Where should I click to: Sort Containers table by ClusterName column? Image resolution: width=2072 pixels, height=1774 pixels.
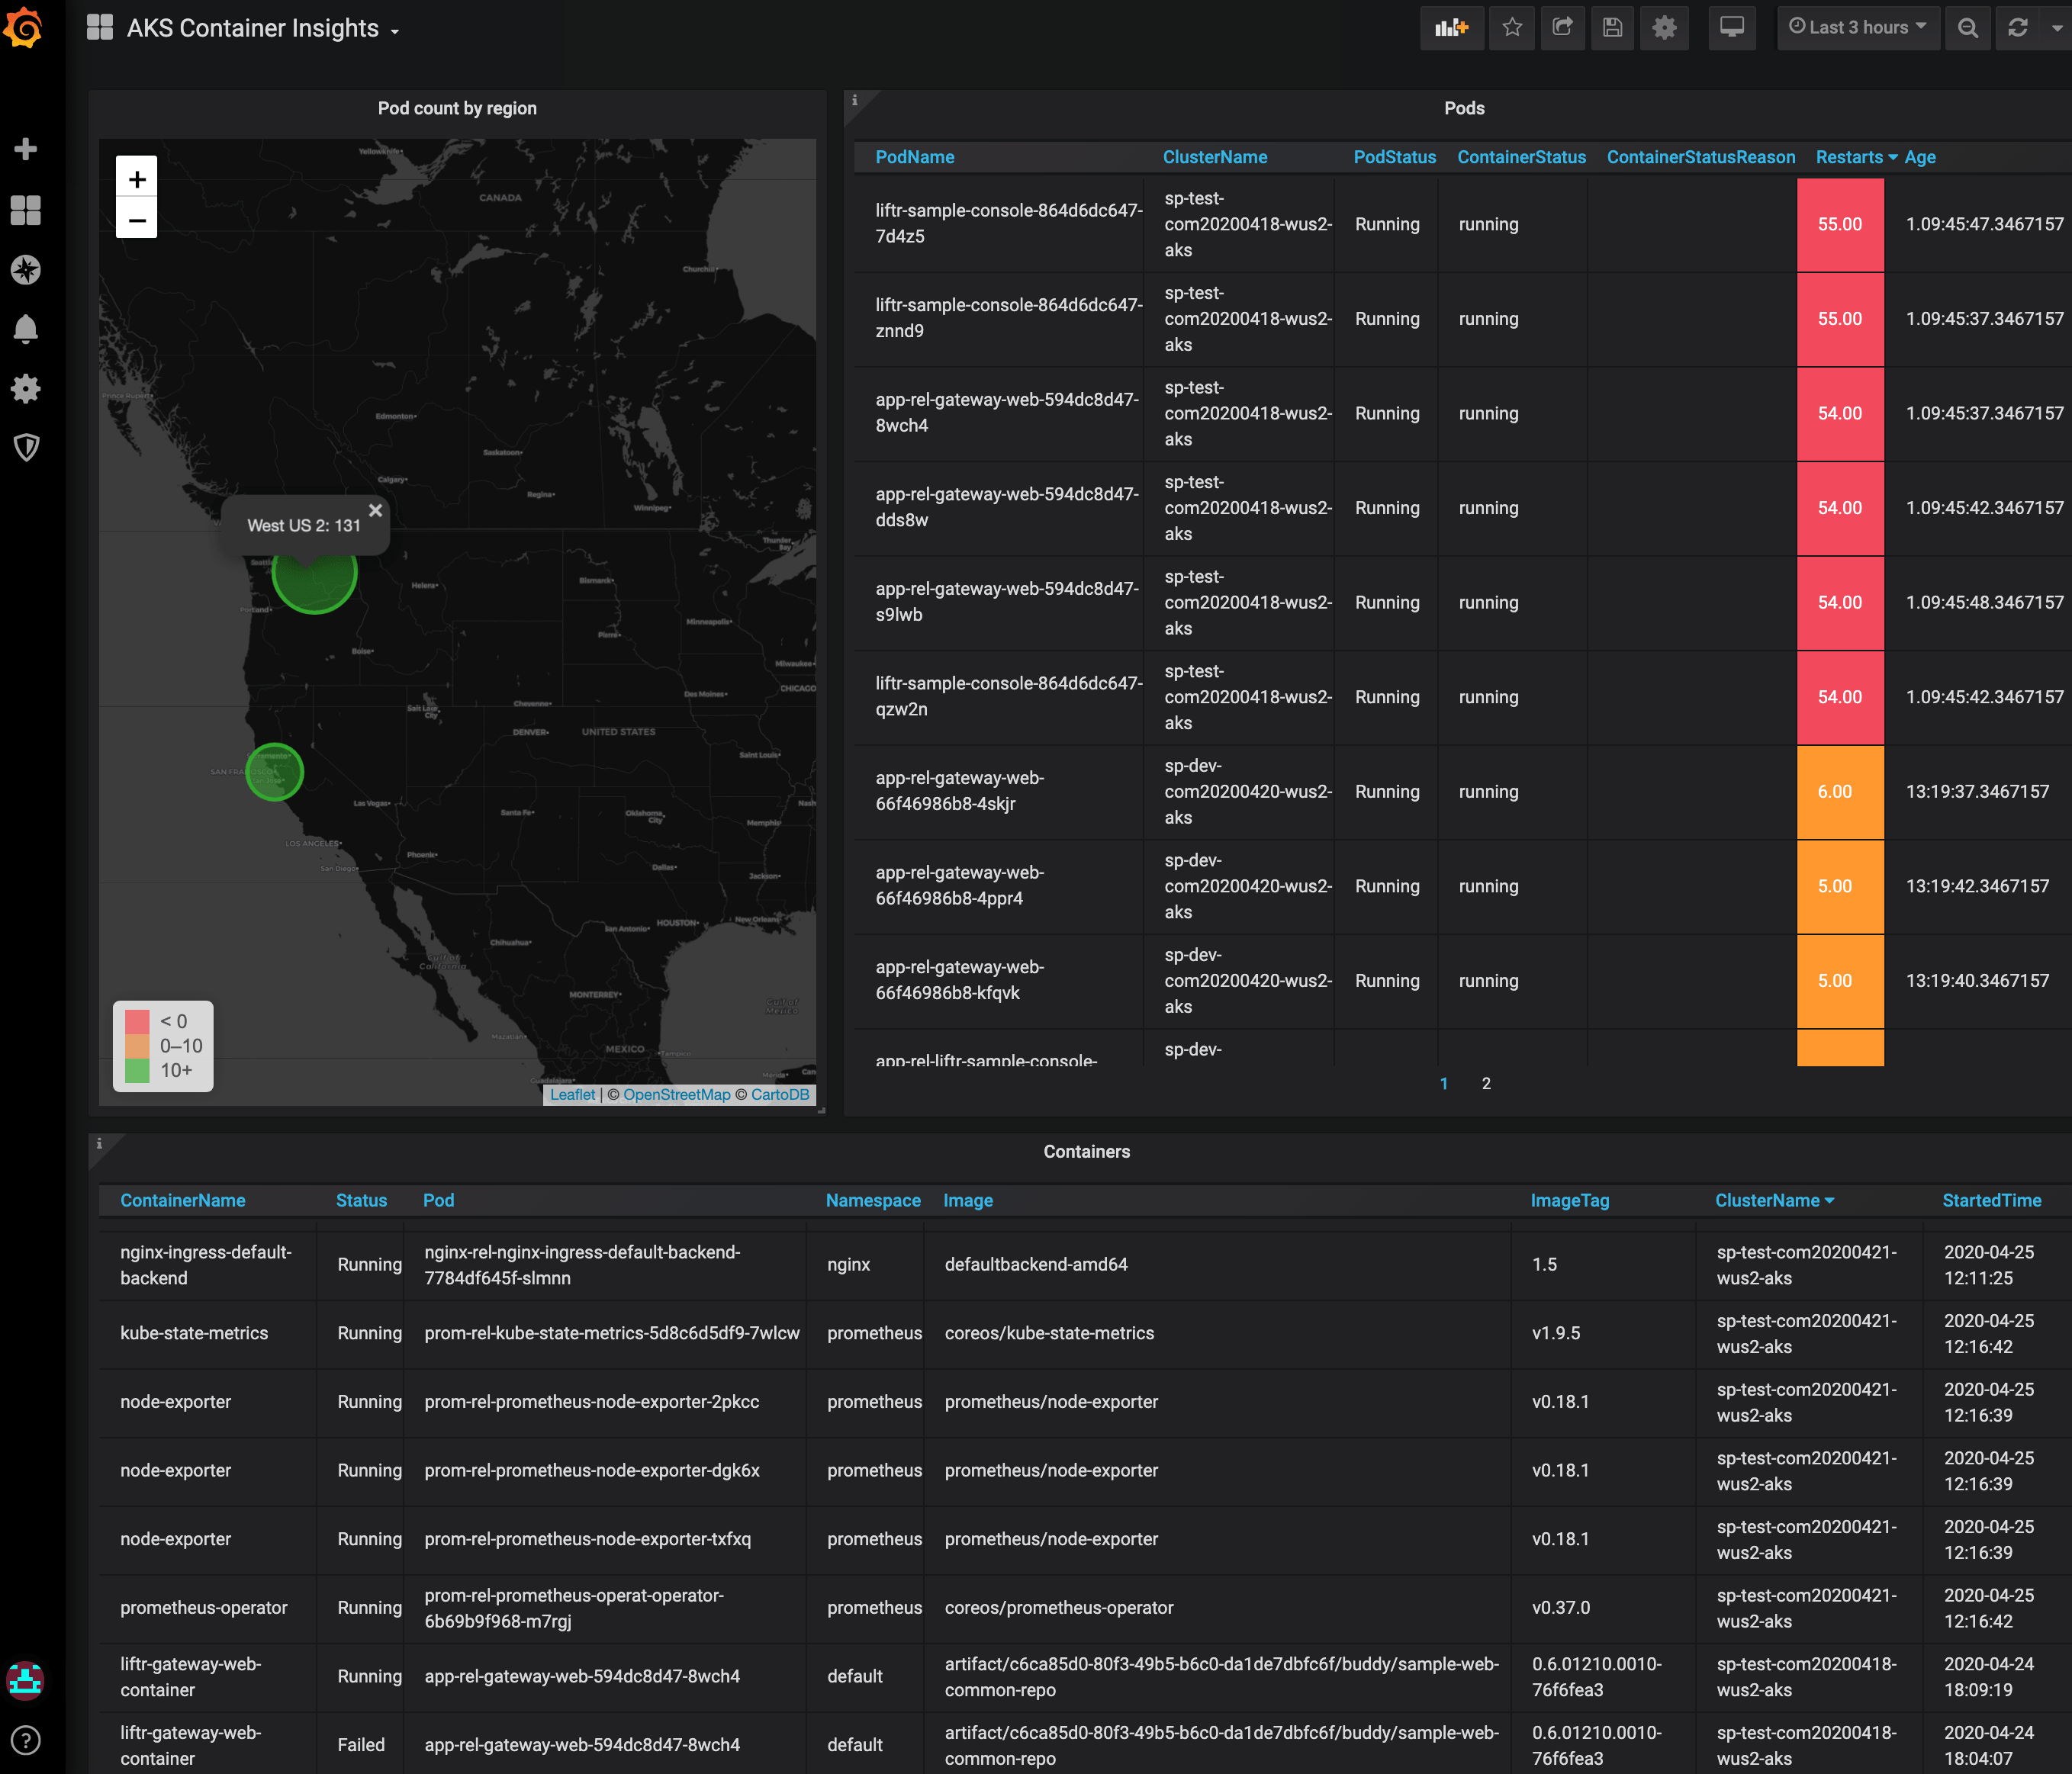click(x=1767, y=1200)
